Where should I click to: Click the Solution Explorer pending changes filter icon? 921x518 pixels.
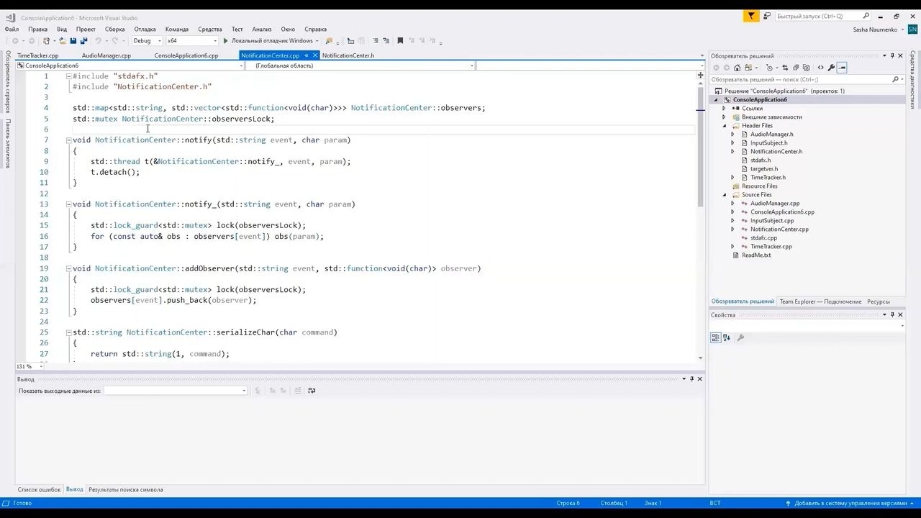(769, 68)
